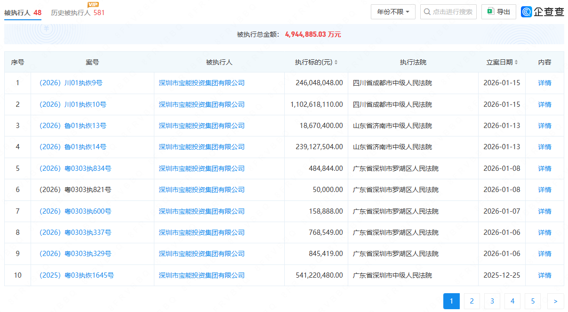The image size is (568, 312).
Task: View 详情 for row 10
Action: (544, 275)
